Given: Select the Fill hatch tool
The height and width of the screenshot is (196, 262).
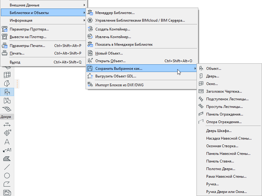Looking at the screenshot, I should pyautogui.click(x=7, y=159).
